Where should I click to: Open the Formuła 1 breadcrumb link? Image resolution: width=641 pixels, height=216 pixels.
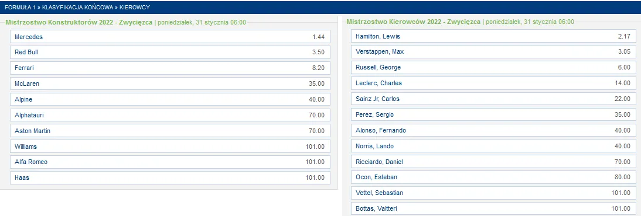click(x=20, y=8)
